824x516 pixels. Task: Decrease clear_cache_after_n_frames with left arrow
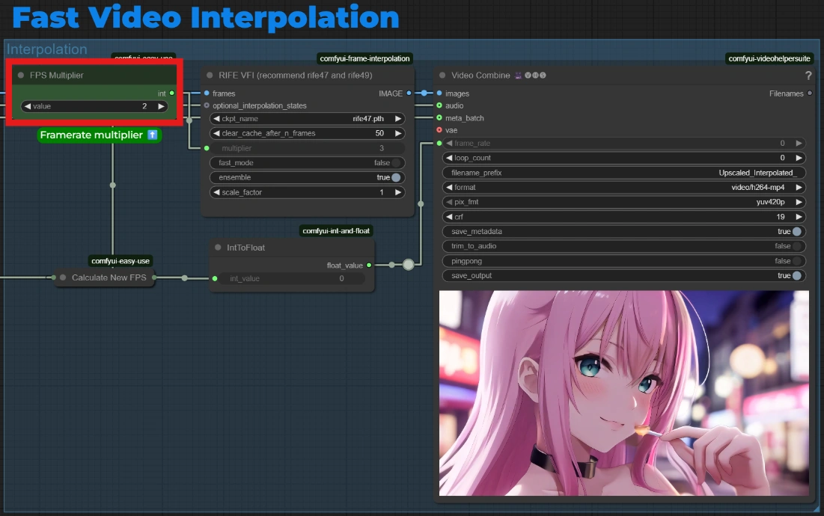216,133
